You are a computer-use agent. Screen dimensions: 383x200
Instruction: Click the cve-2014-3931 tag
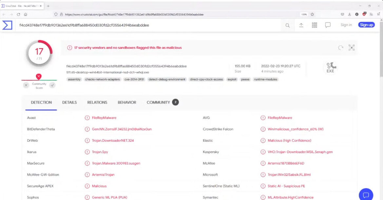(x=134, y=79)
